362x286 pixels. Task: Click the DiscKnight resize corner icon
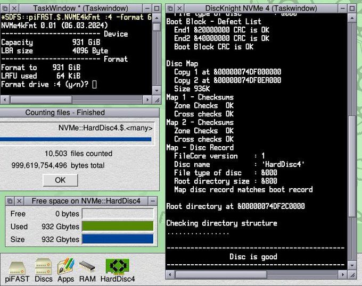click(x=352, y=274)
